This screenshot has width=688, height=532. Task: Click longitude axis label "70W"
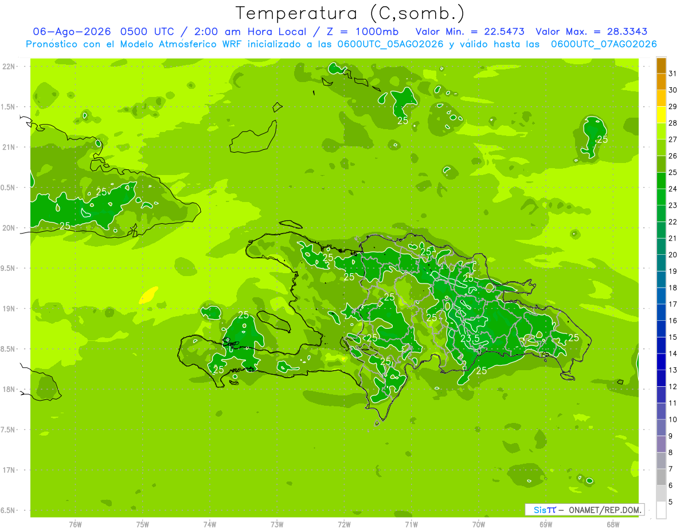[x=479, y=525]
